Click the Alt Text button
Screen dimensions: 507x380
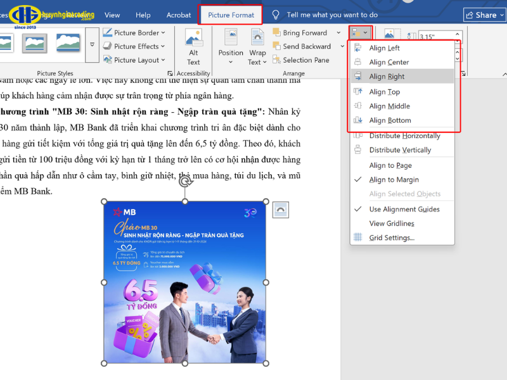click(x=193, y=47)
